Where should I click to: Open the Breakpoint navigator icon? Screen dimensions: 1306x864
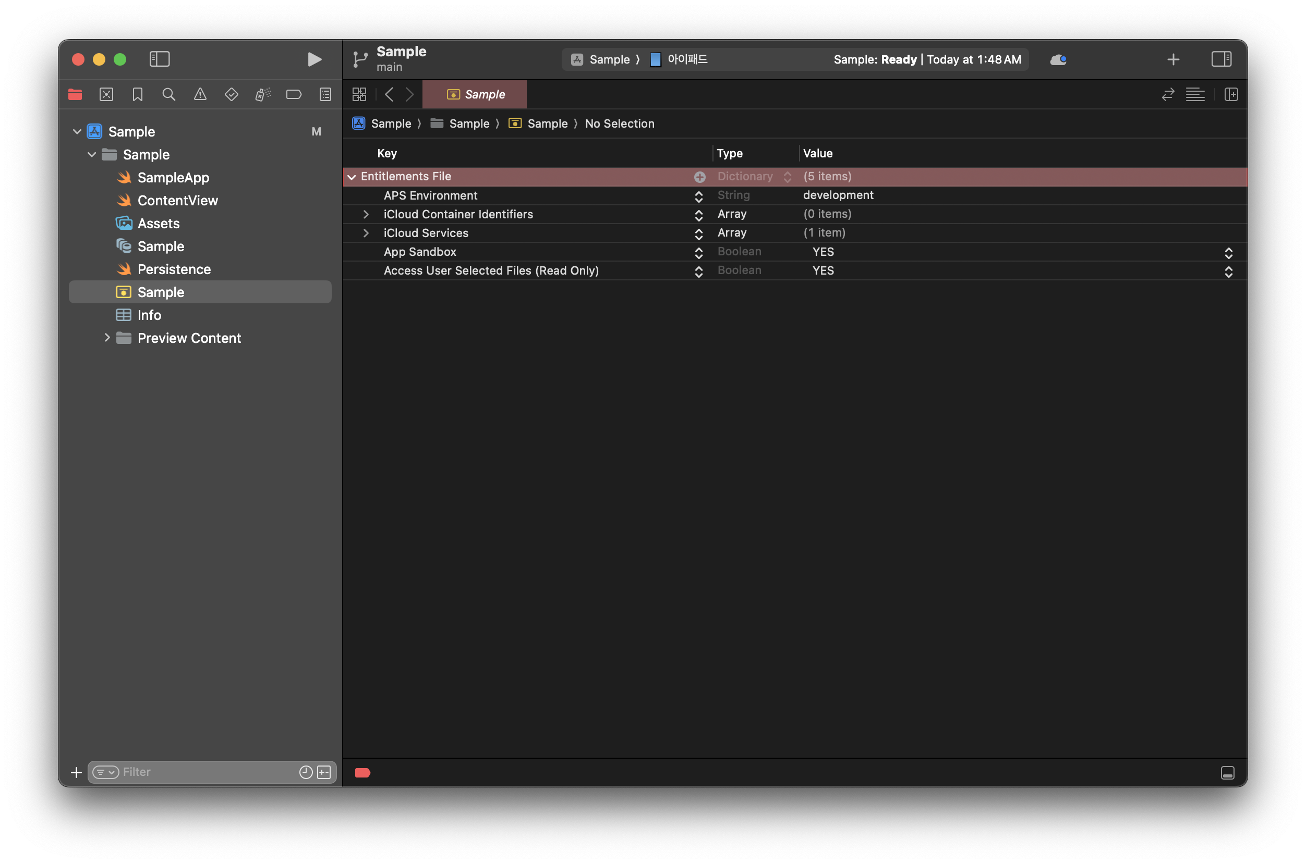pyautogui.click(x=294, y=95)
